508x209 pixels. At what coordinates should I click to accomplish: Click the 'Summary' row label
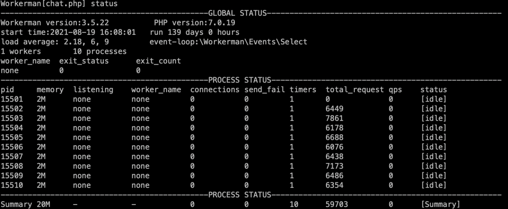(16, 205)
